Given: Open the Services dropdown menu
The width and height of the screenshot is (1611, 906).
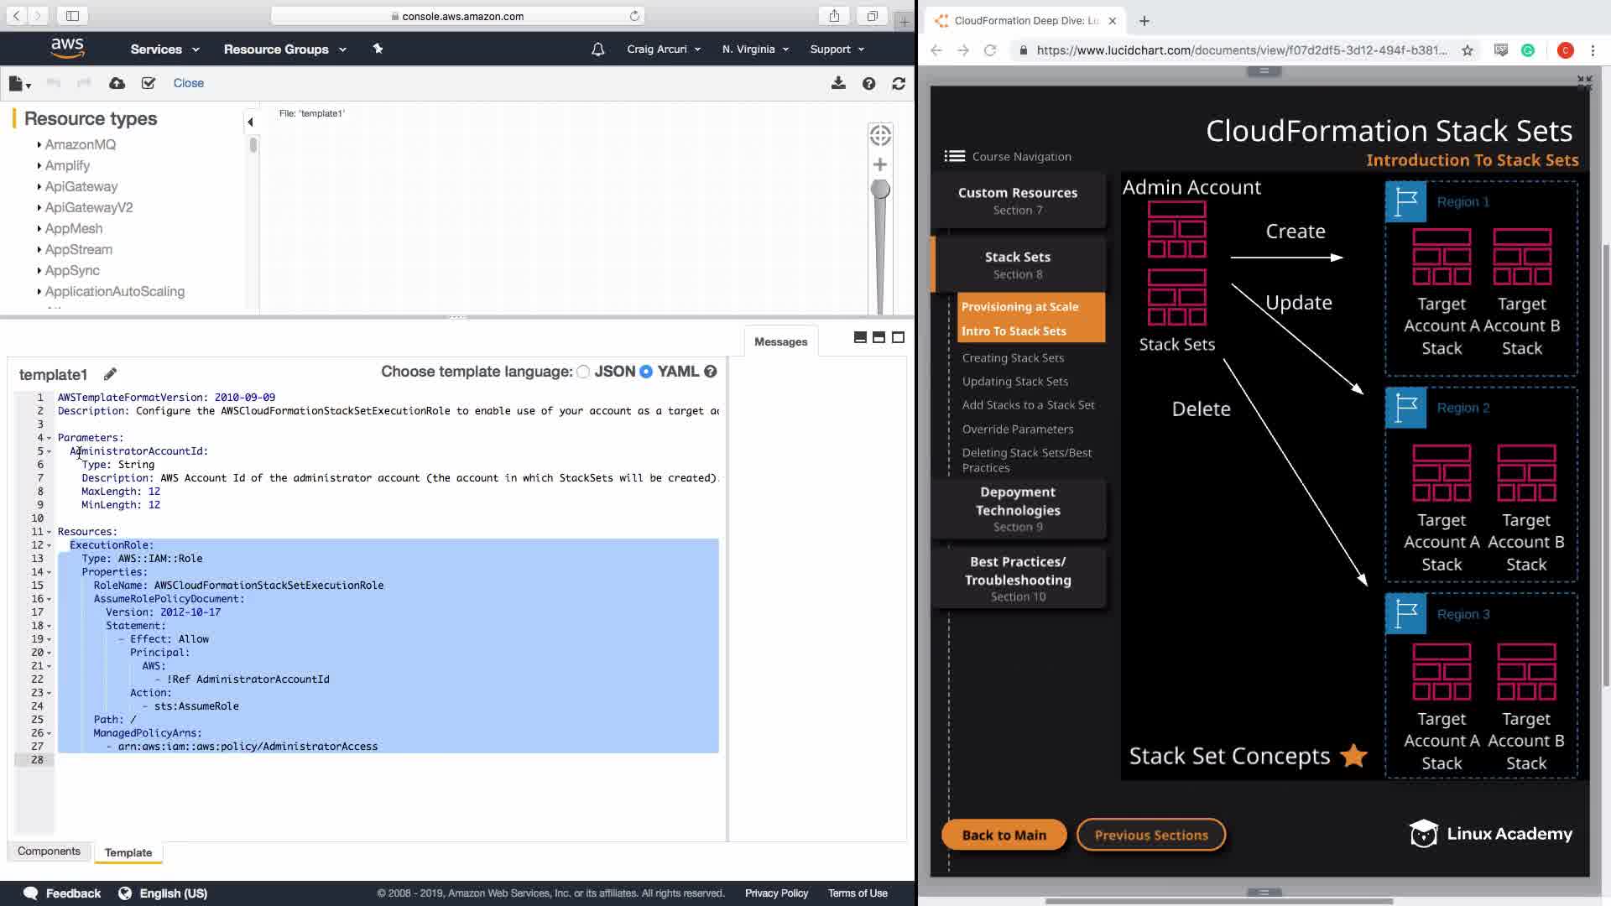Looking at the screenshot, I should click(x=164, y=49).
